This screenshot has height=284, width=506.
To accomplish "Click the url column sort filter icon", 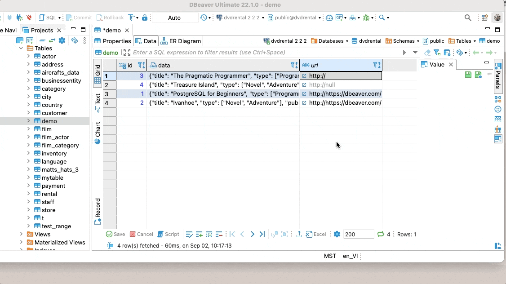I will pos(377,65).
